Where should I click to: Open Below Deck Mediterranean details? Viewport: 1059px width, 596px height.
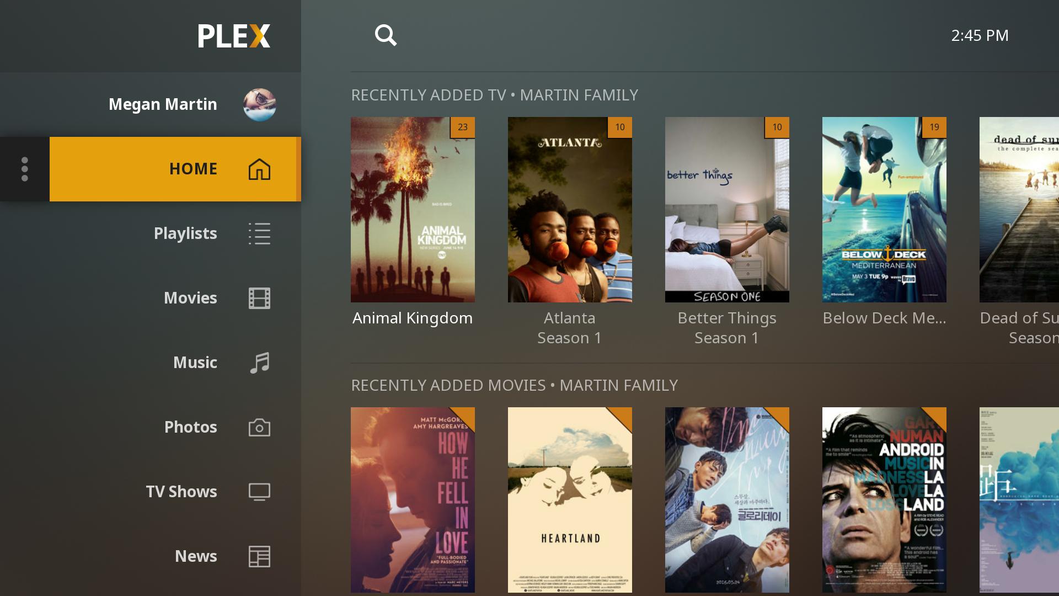[x=884, y=210]
